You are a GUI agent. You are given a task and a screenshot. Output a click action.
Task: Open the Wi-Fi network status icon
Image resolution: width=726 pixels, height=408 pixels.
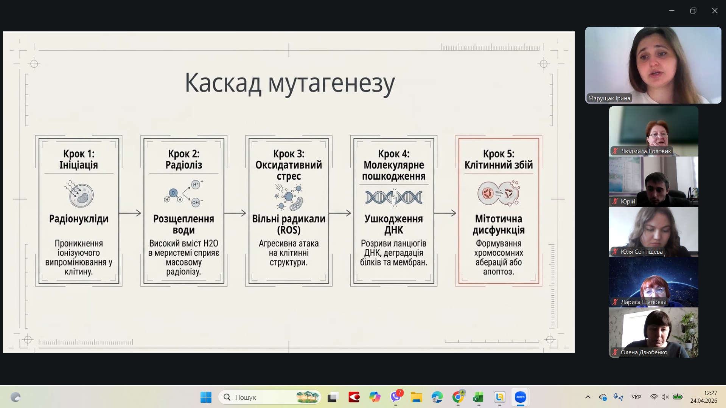pos(654,397)
